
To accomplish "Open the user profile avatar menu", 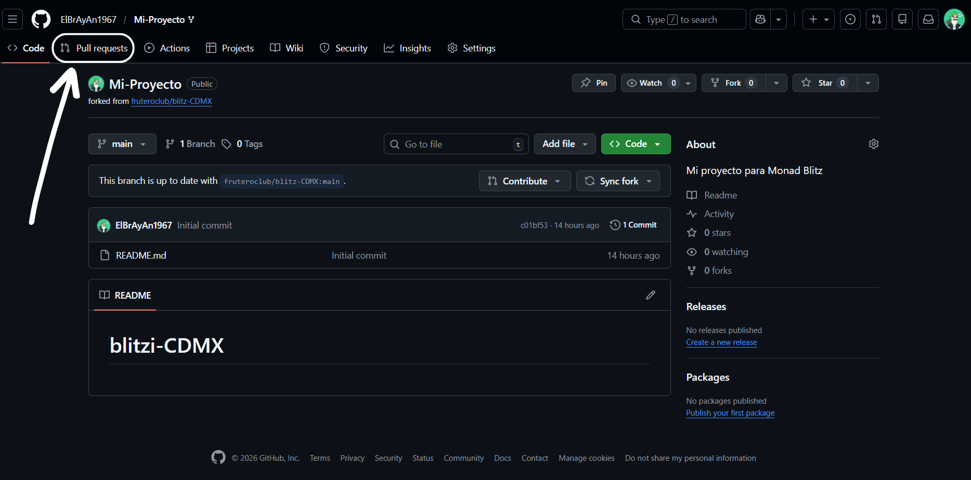I will tap(954, 19).
